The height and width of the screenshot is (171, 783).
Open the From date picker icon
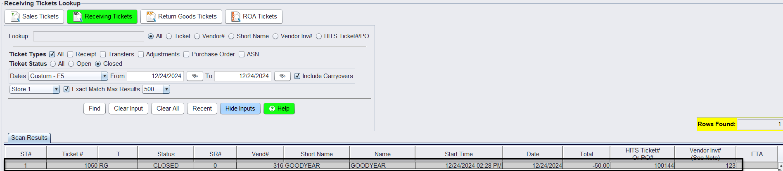click(x=195, y=76)
